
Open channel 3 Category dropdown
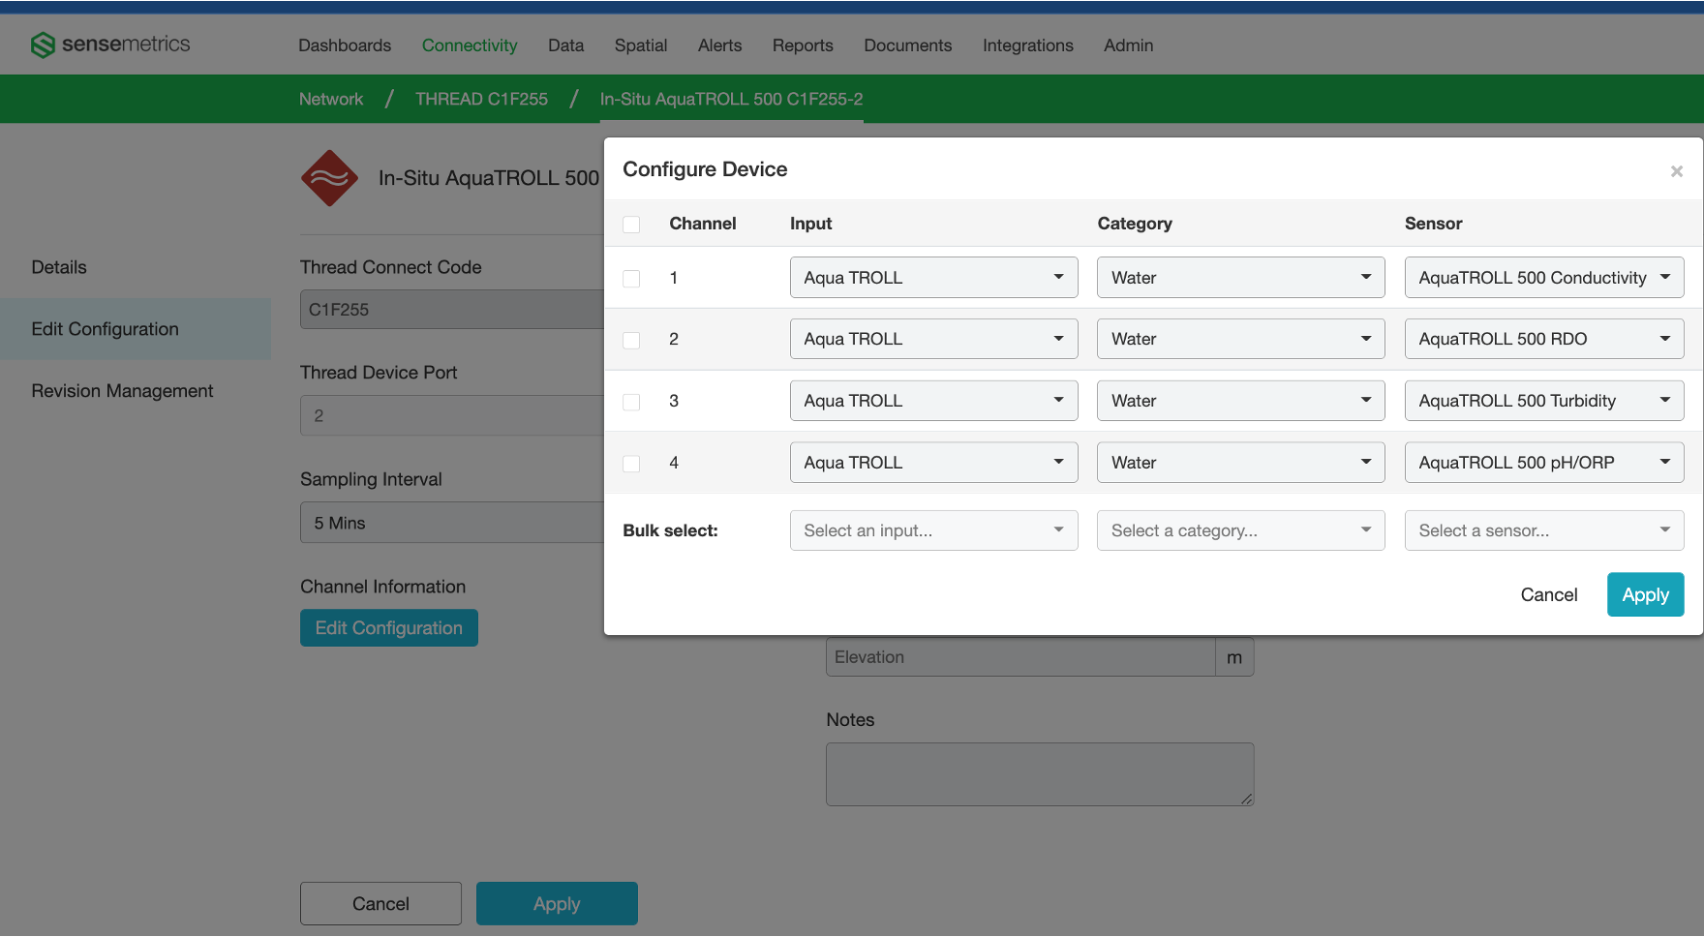(1240, 401)
